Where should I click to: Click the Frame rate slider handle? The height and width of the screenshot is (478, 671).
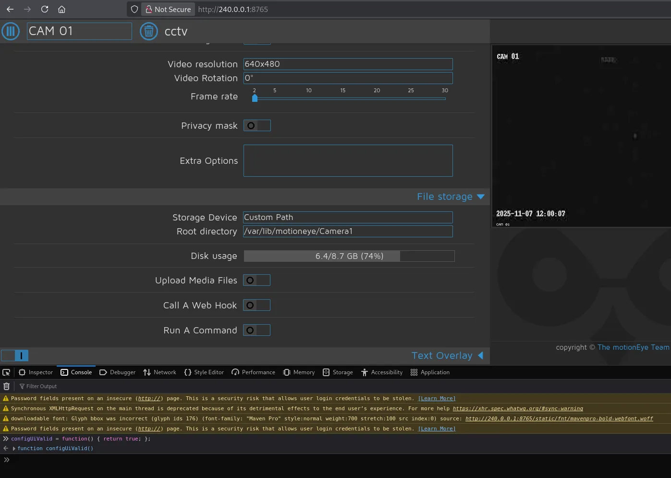tap(255, 98)
